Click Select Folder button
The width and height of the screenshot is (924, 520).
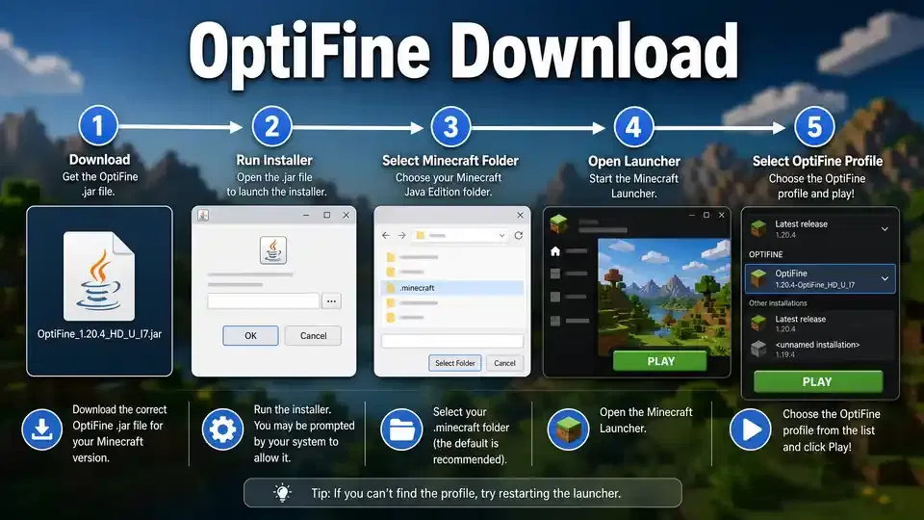pos(455,363)
